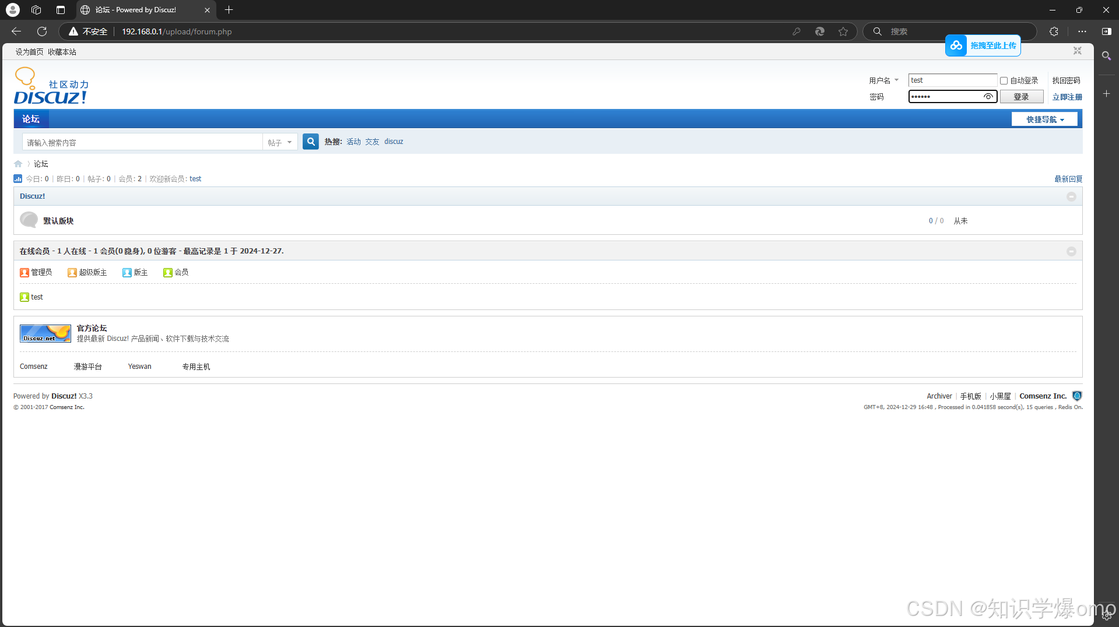Open new member test profile link in stats

(x=195, y=179)
